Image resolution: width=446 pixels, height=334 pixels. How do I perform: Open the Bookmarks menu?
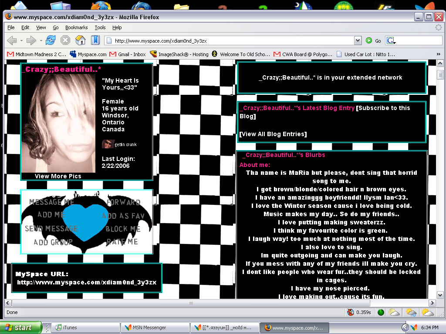pyautogui.click(x=76, y=27)
